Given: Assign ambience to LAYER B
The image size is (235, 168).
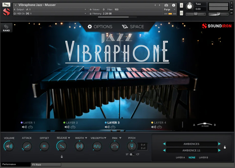Looking at the screenshot, I should tap(203, 157).
